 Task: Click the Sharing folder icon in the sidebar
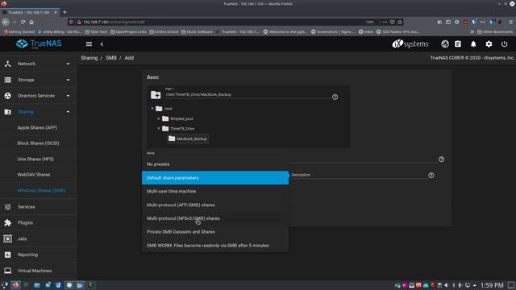click(7, 112)
